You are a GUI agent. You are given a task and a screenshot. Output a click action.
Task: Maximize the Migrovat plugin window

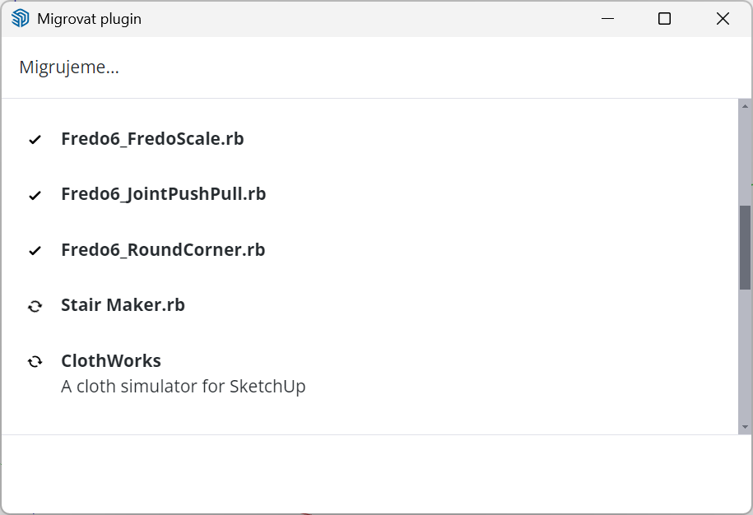(665, 19)
